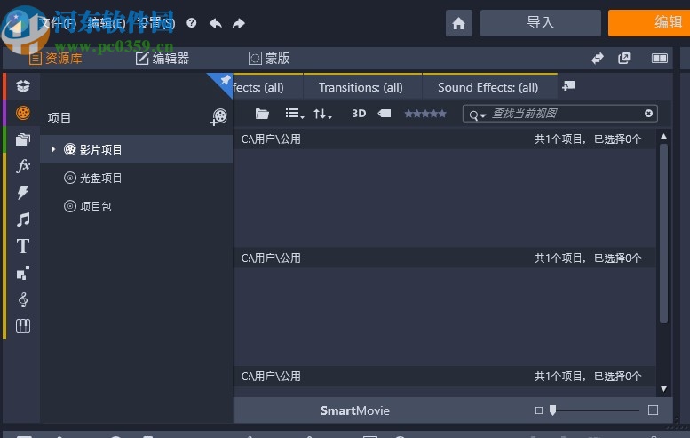Add a new library tab with plus icon

coord(568,86)
